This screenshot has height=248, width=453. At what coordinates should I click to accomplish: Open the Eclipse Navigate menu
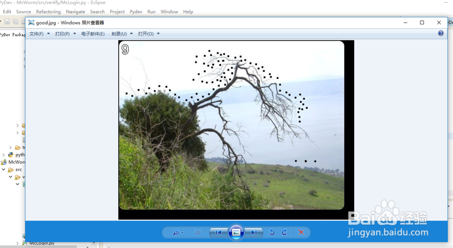[x=75, y=12]
